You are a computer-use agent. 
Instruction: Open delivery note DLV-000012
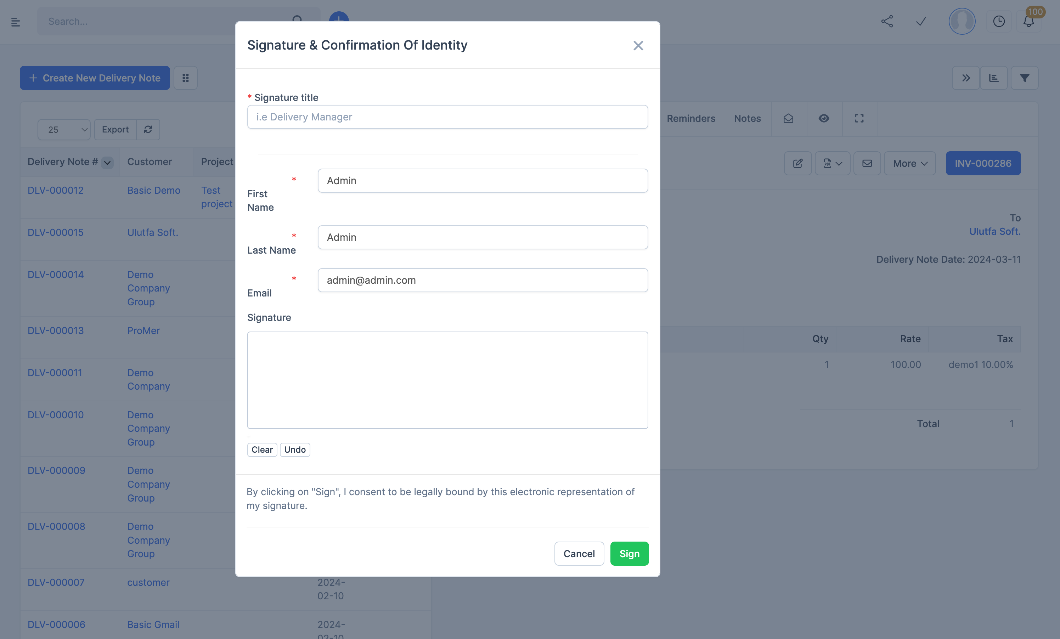[55, 190]
